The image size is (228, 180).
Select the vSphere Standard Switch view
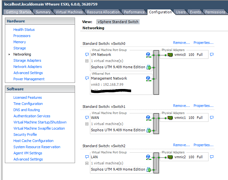(118, 22)
